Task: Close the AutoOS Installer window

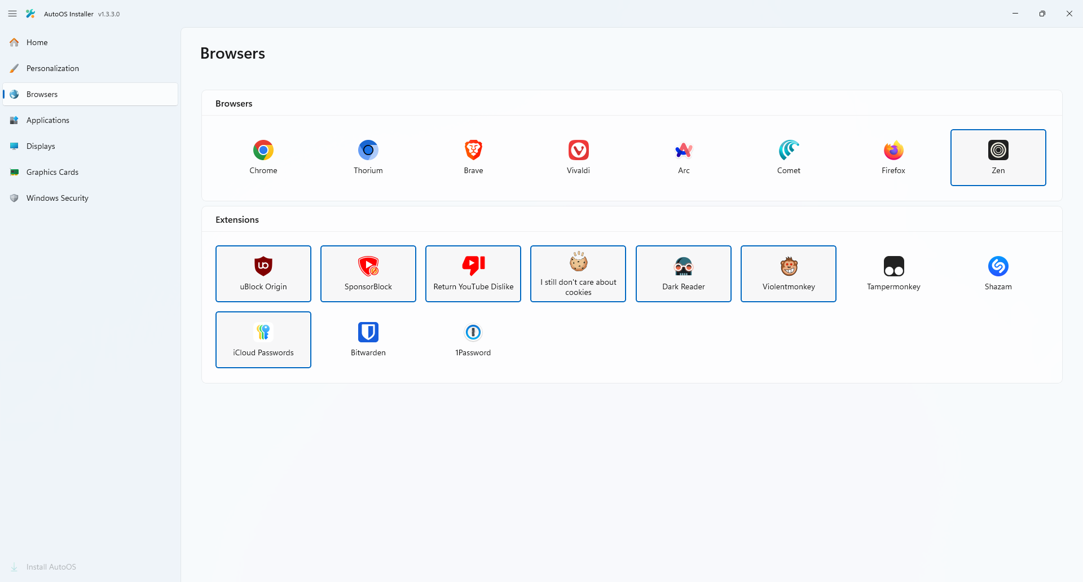Action: [1069, 14]
